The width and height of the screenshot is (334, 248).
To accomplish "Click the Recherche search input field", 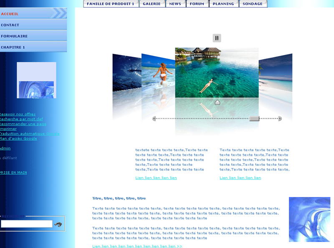I will tap(26, 224).
